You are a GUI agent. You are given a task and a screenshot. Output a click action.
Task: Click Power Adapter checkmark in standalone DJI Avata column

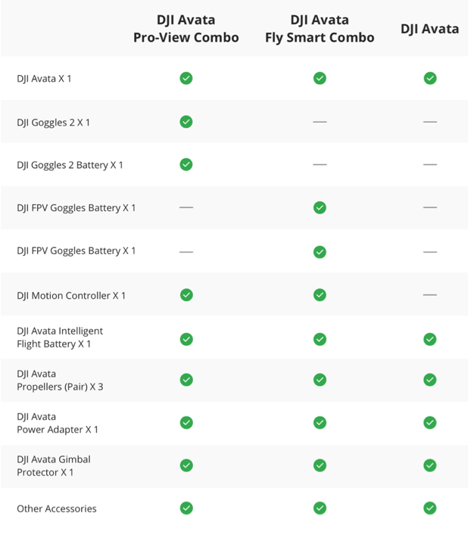[x=430, y=422]
